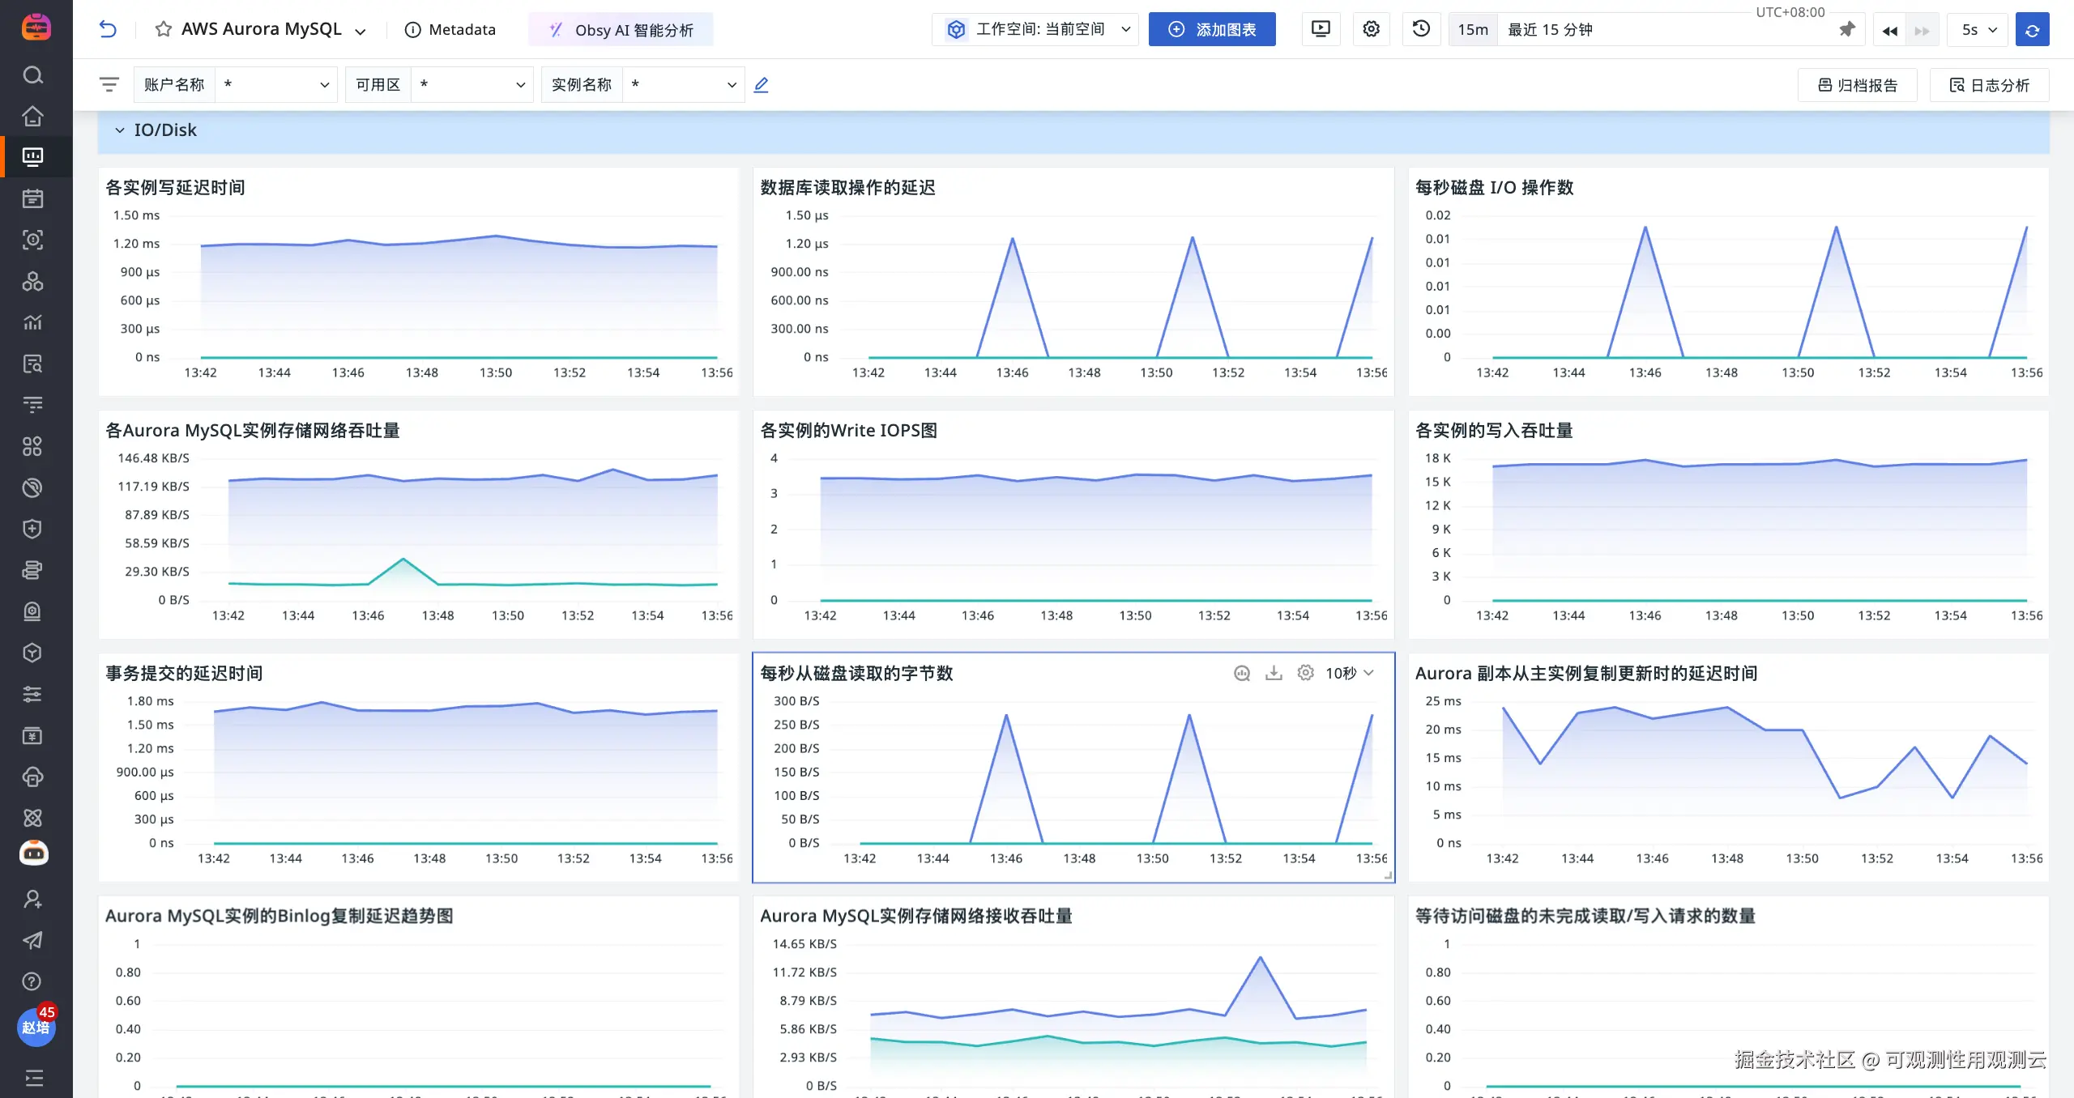Pin the time range with the pin icon
2074x1098 pixels.
click(x=1847, y=29)
